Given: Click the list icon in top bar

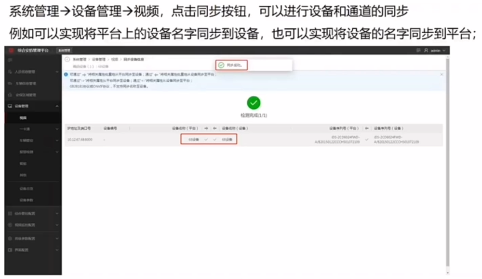Looking at the screenshot, I should 418,51.
